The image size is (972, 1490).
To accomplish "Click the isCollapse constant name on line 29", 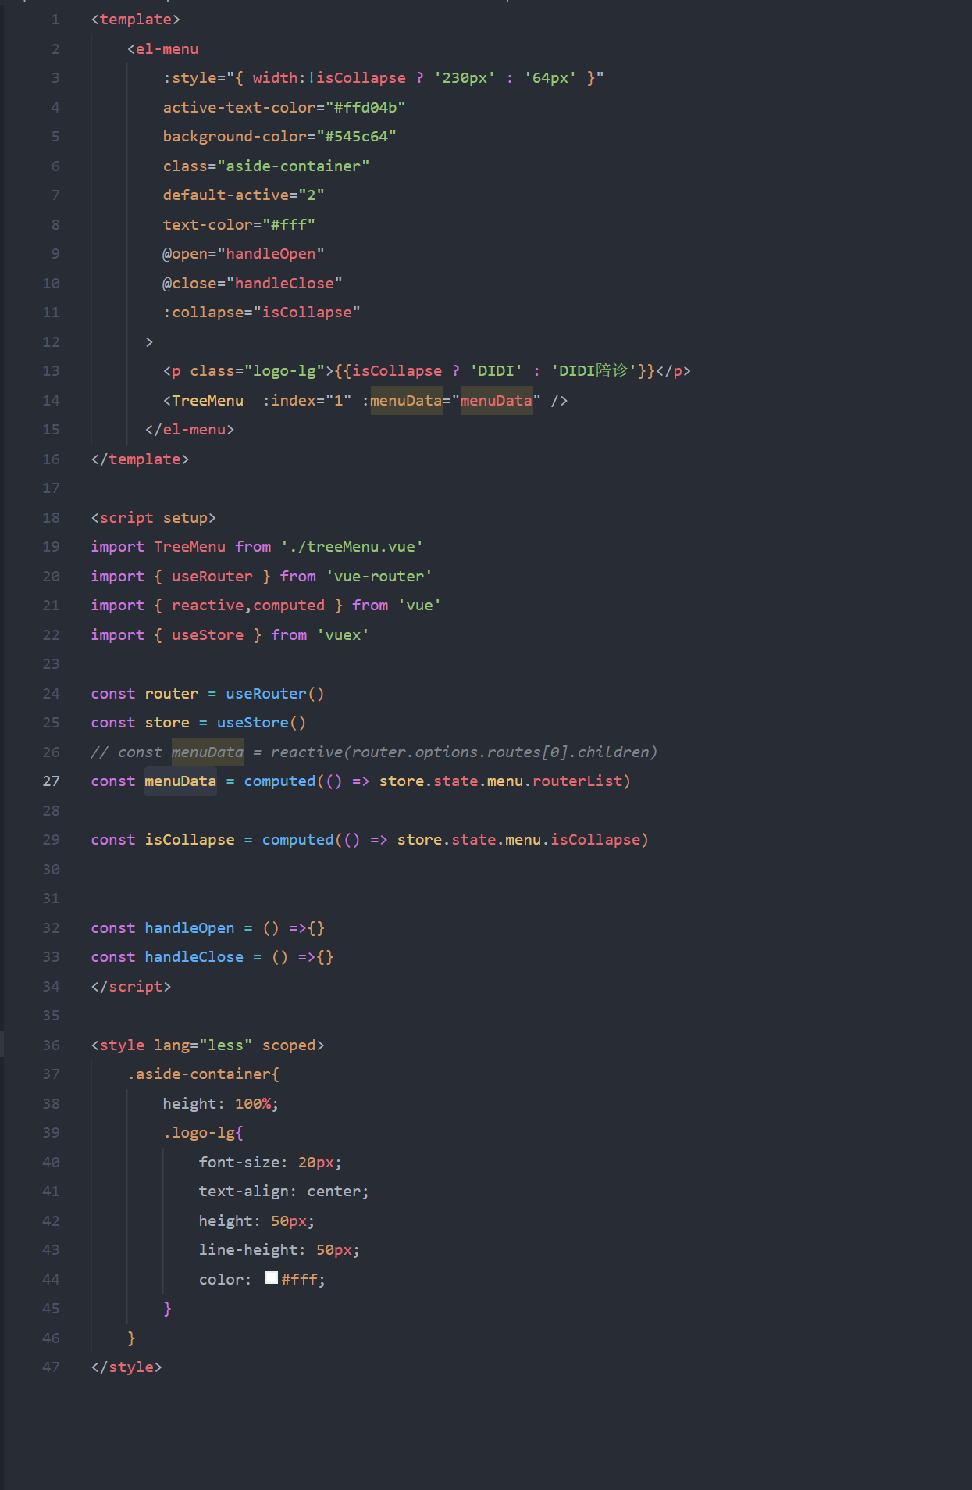I will [x=190, y=839].
